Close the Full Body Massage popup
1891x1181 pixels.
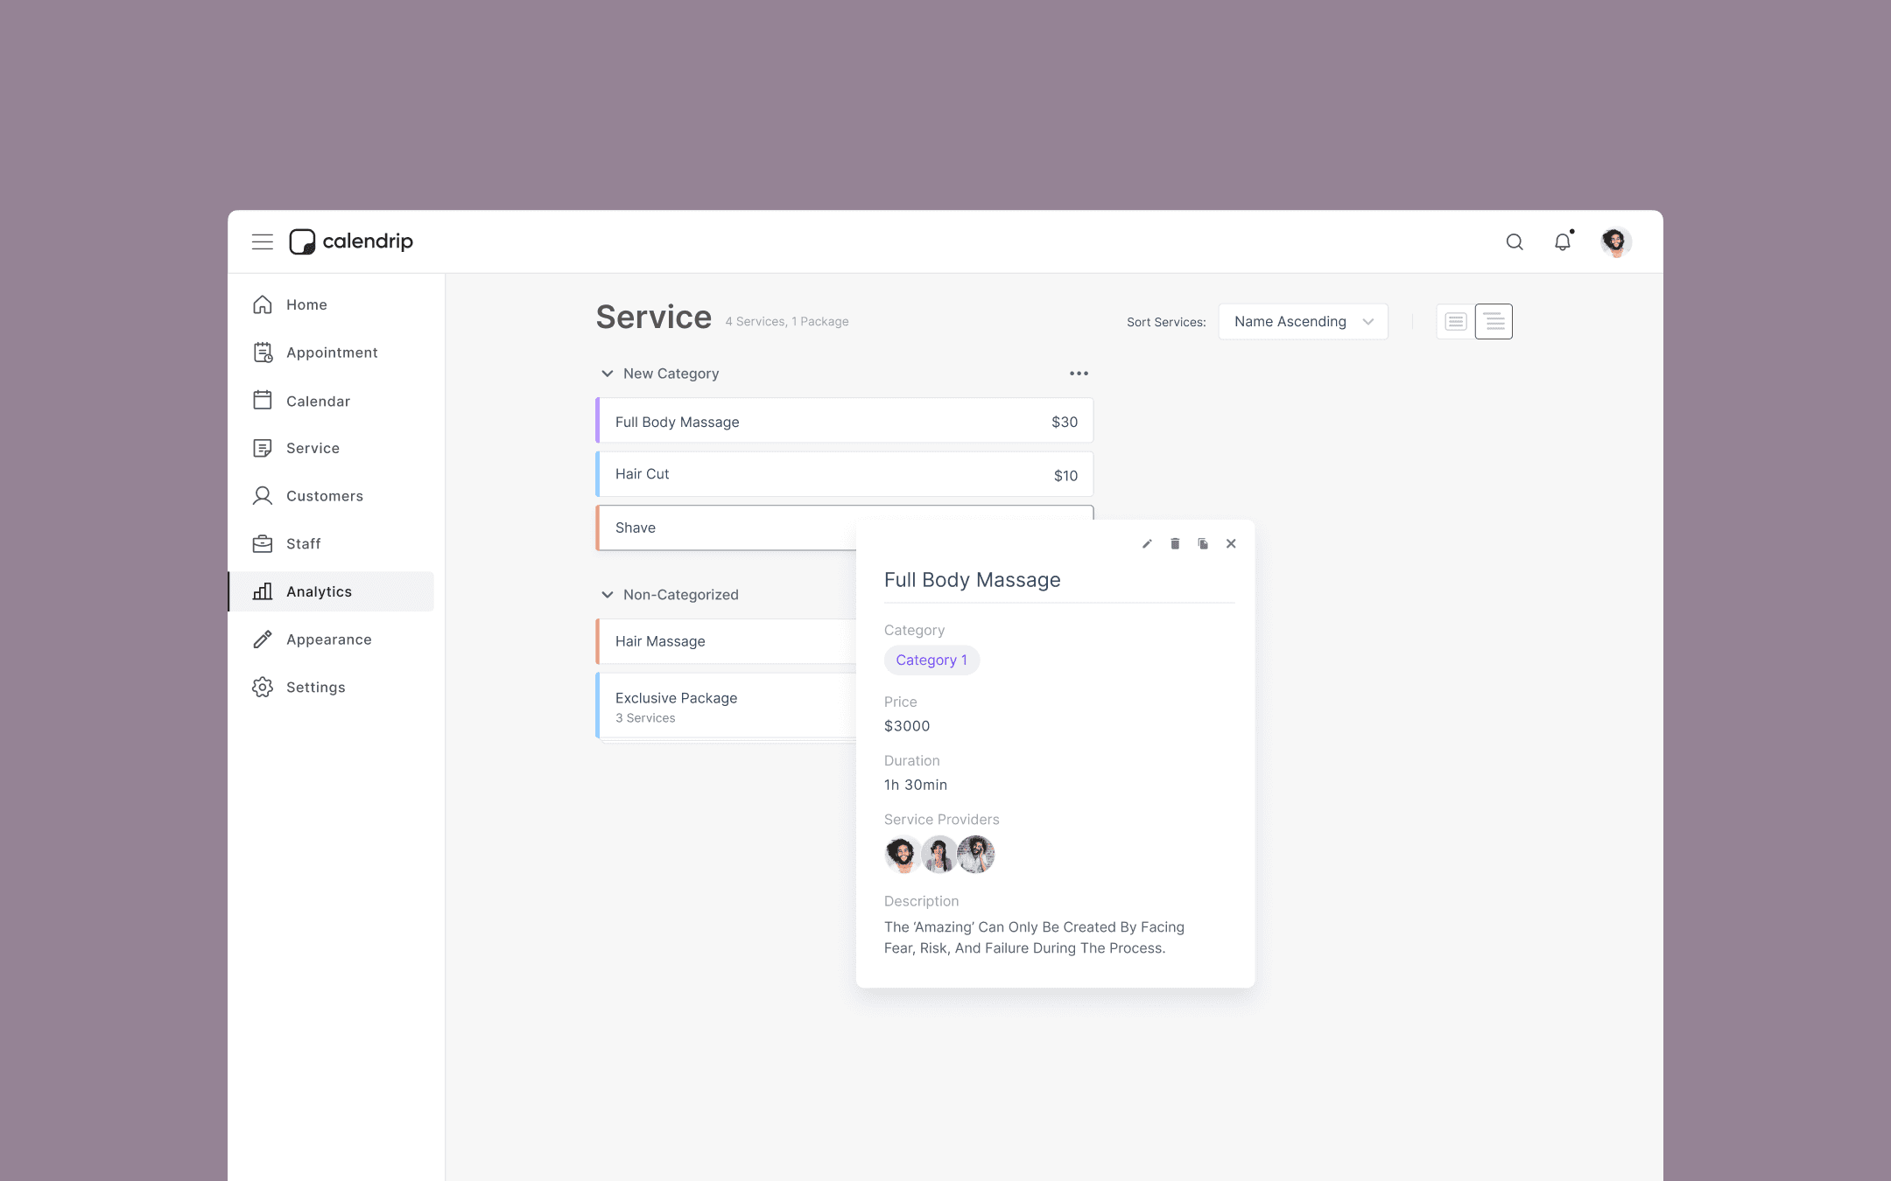[1231, 543]
